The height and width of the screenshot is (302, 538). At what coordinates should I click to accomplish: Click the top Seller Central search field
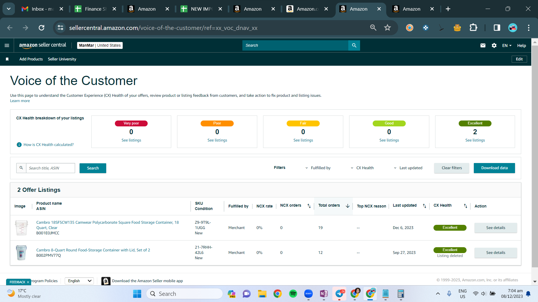click(x=295, y=45)
